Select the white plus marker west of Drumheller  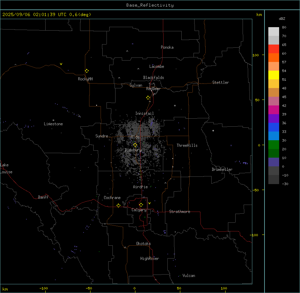point(213,130)
